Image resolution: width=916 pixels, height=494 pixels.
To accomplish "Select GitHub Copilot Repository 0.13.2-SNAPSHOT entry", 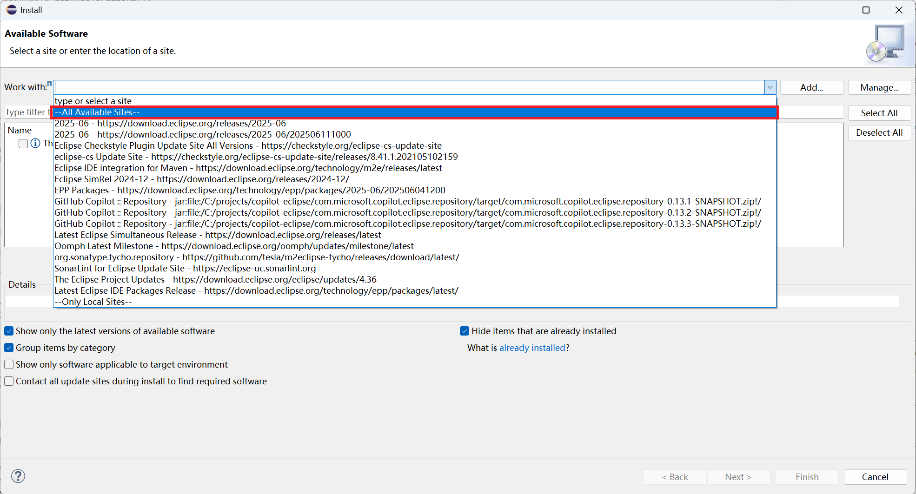I will pyautogui.click(x=415, y=212).
